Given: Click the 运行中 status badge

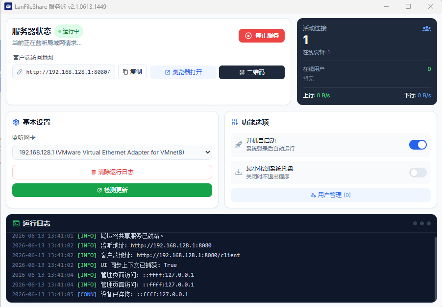Looking at the screenshot, I should coord(69,31).
